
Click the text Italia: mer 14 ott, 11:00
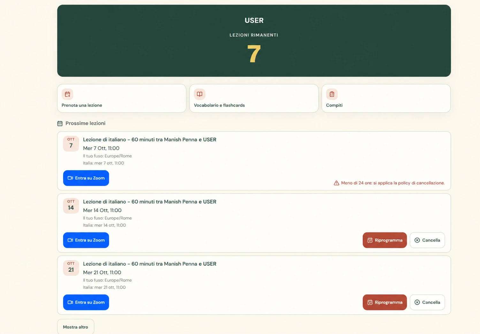[104, 225]
